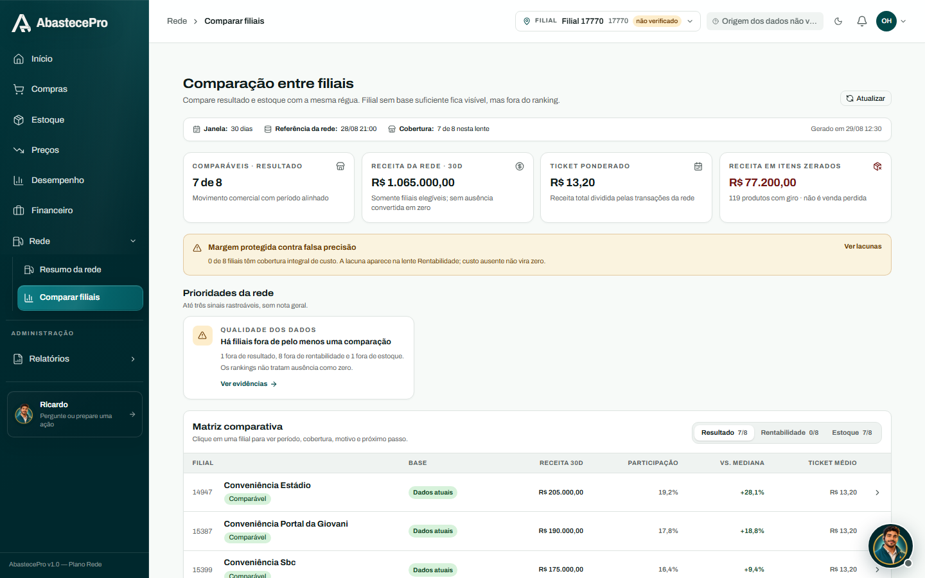The height and width of the screenshot is (578, 925).
Task: Click the R$ 190.000,00 revenue value
Action: coord(561,531)
